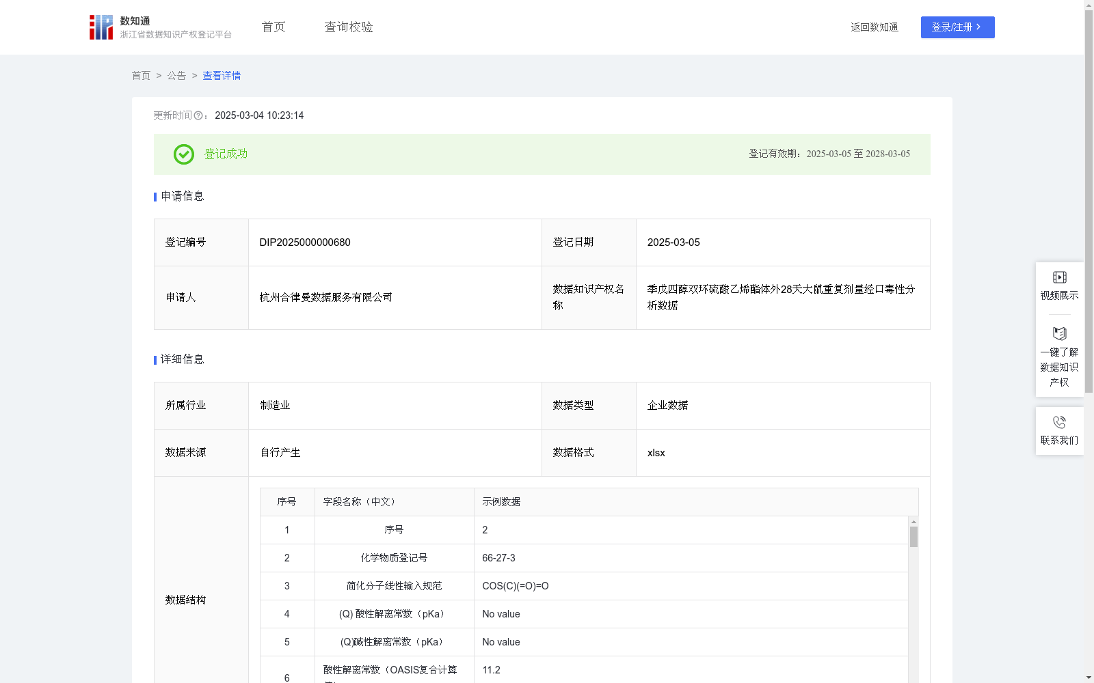The image size is (1094, 683).
Task: Click the help icon beside 更新时间
Action: click(198, 116)
